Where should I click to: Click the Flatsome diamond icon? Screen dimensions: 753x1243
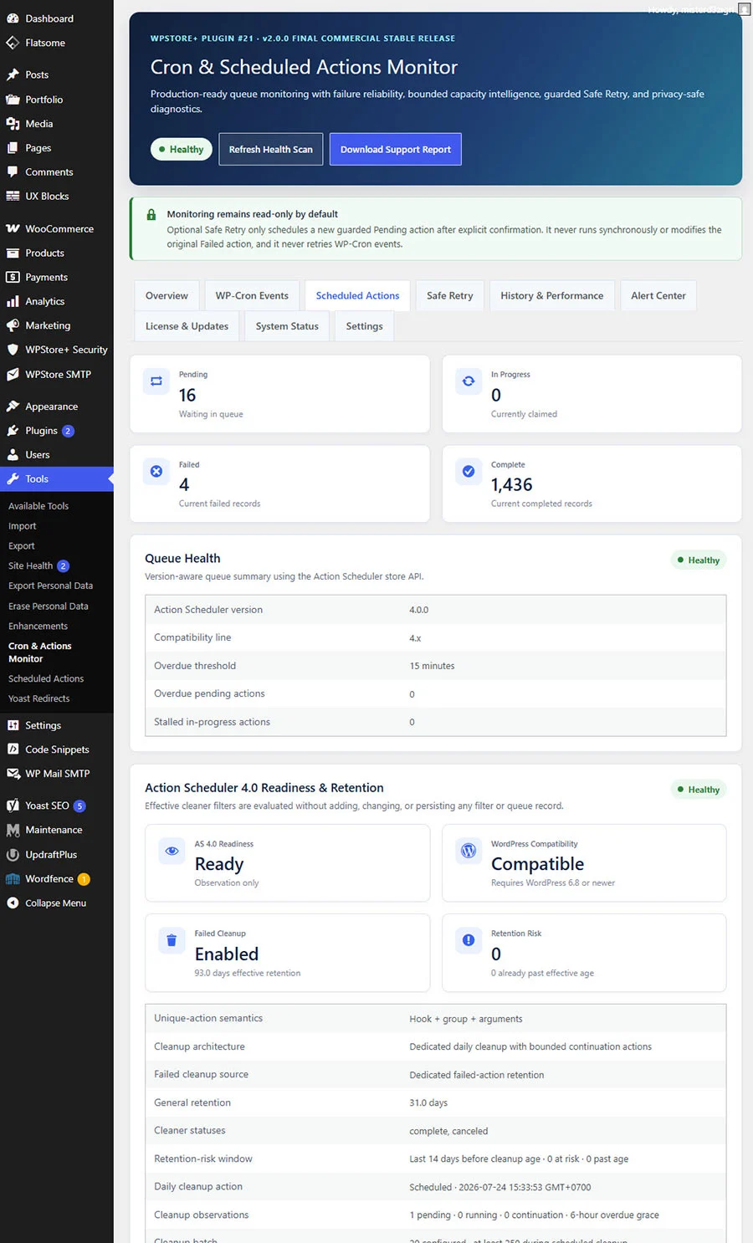(13, 43)
